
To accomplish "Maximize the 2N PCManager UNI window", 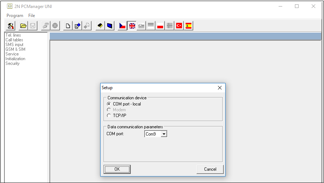I will [x=297, y=6].
